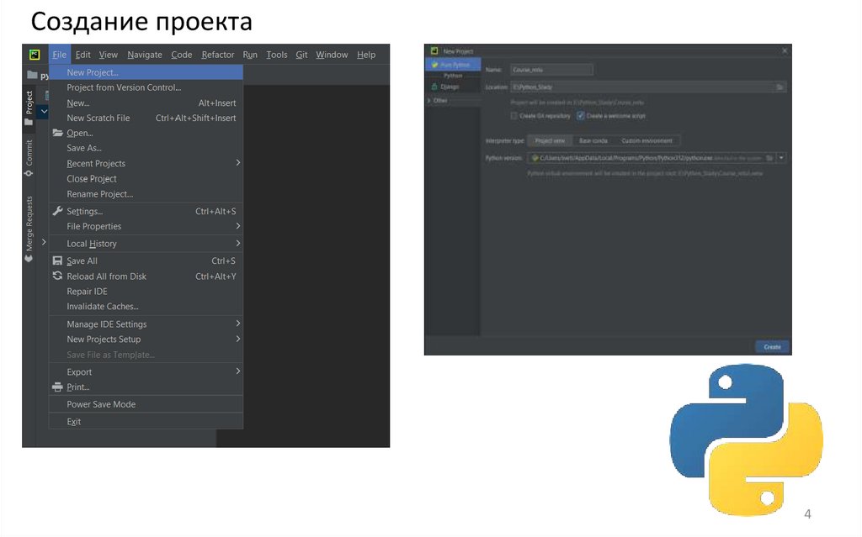Click the printer icon beside Print...
This screenshot has width=862, height=537.
(57, 387)
